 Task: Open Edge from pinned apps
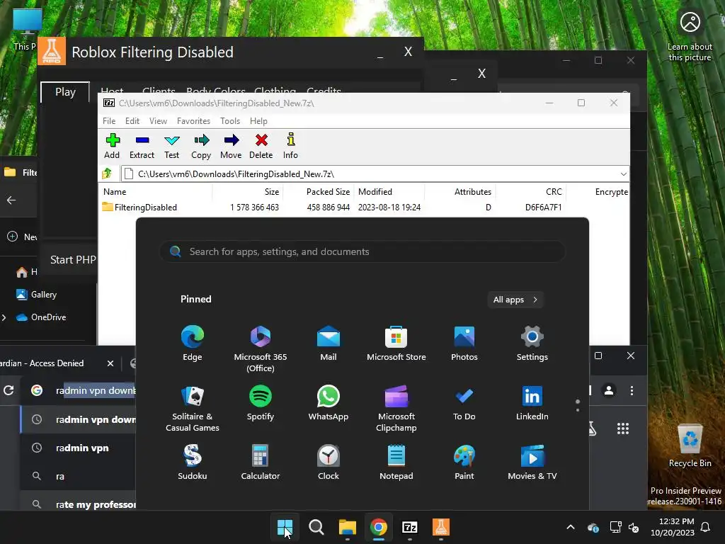click(193, 343)
